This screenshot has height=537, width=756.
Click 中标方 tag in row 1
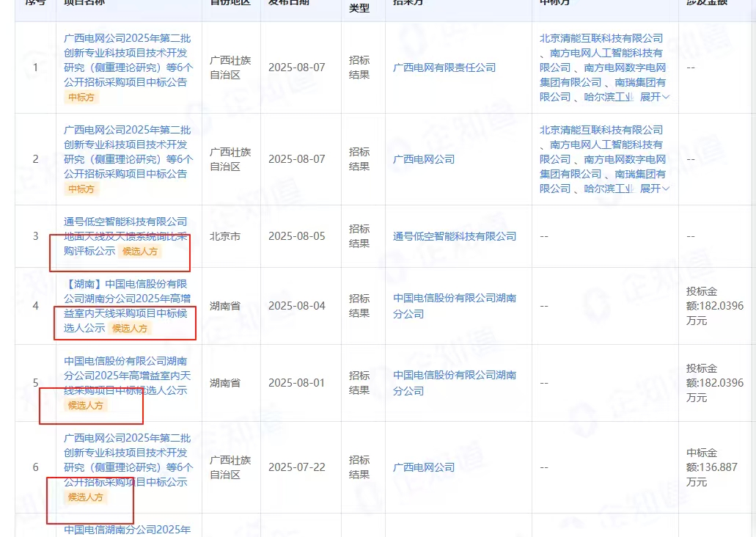coord(81,98)
